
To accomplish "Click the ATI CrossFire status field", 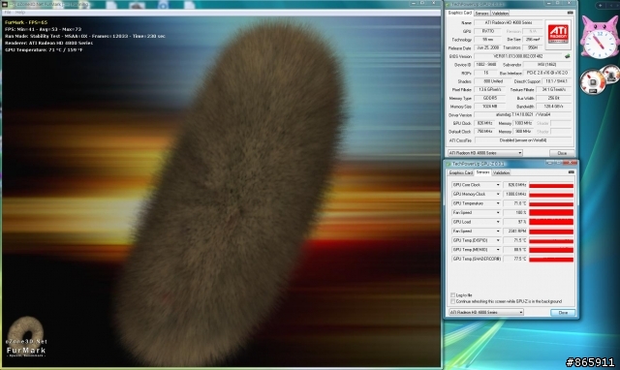I will coord(523,140).
